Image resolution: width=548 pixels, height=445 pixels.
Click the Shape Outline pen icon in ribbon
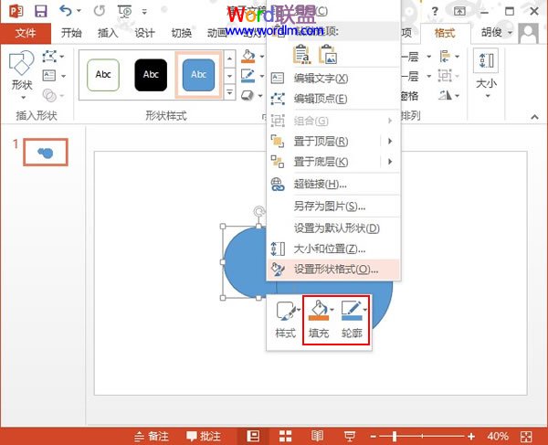(248, 76)
